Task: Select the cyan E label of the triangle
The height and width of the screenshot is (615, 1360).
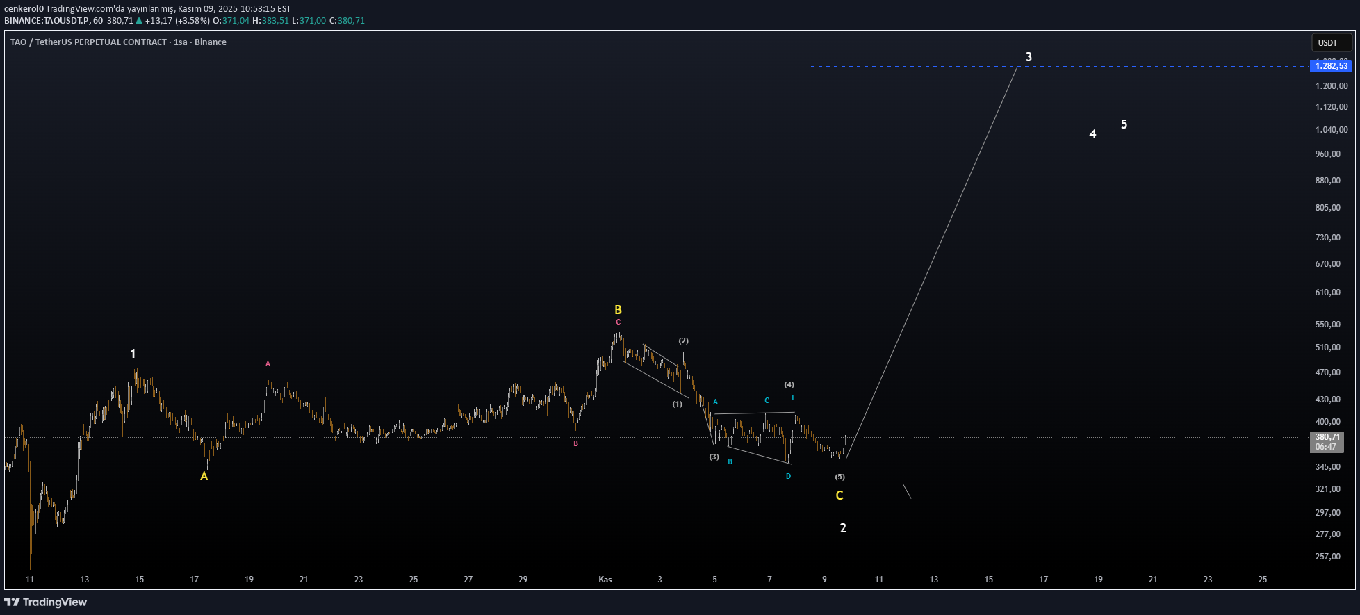Action: coord(794,397)
